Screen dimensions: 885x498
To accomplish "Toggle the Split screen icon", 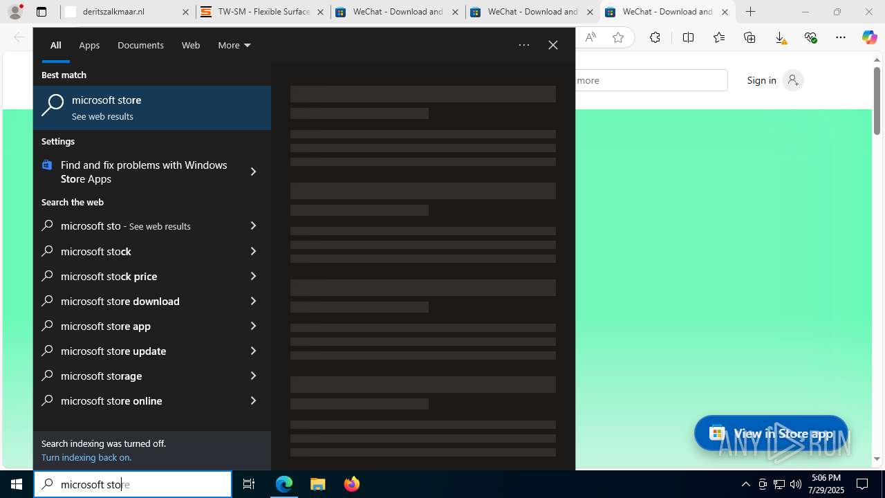I will pyautogui.click(x=688, y=37).
